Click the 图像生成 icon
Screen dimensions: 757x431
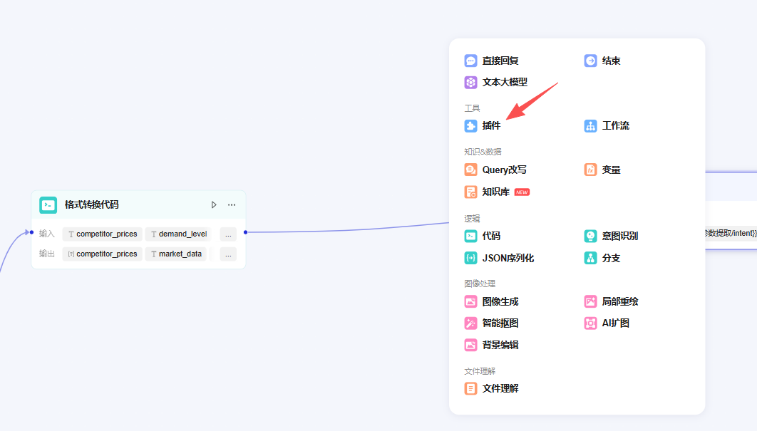pos(470,301)
